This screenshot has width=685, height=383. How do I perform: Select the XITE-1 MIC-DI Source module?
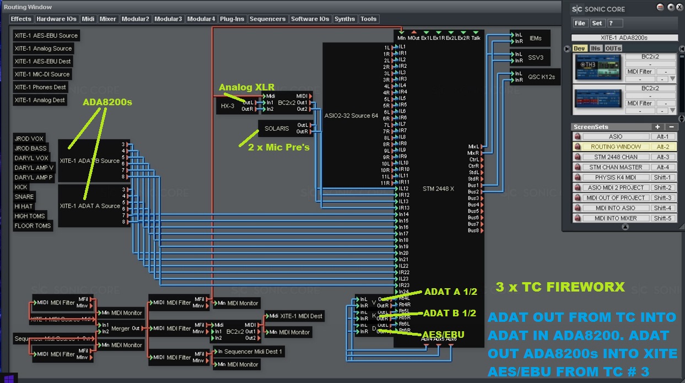tap(42, 74)
